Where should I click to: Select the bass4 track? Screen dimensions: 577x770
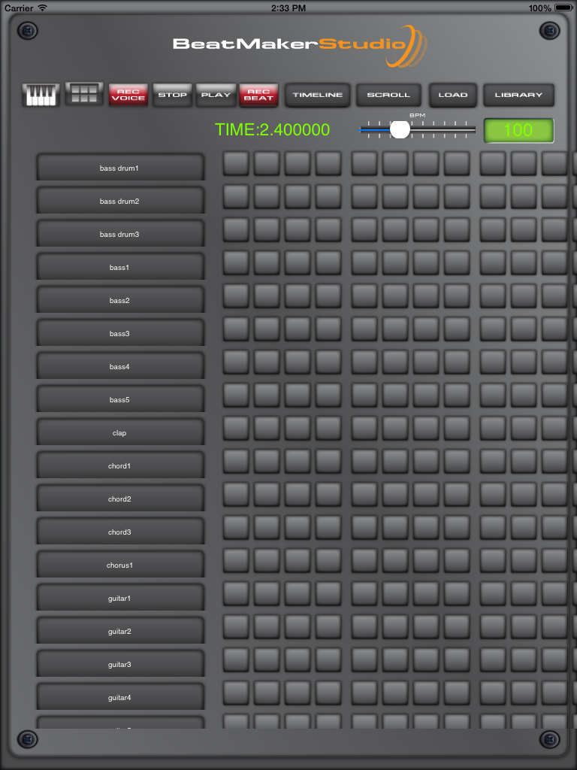click(119, 366)
